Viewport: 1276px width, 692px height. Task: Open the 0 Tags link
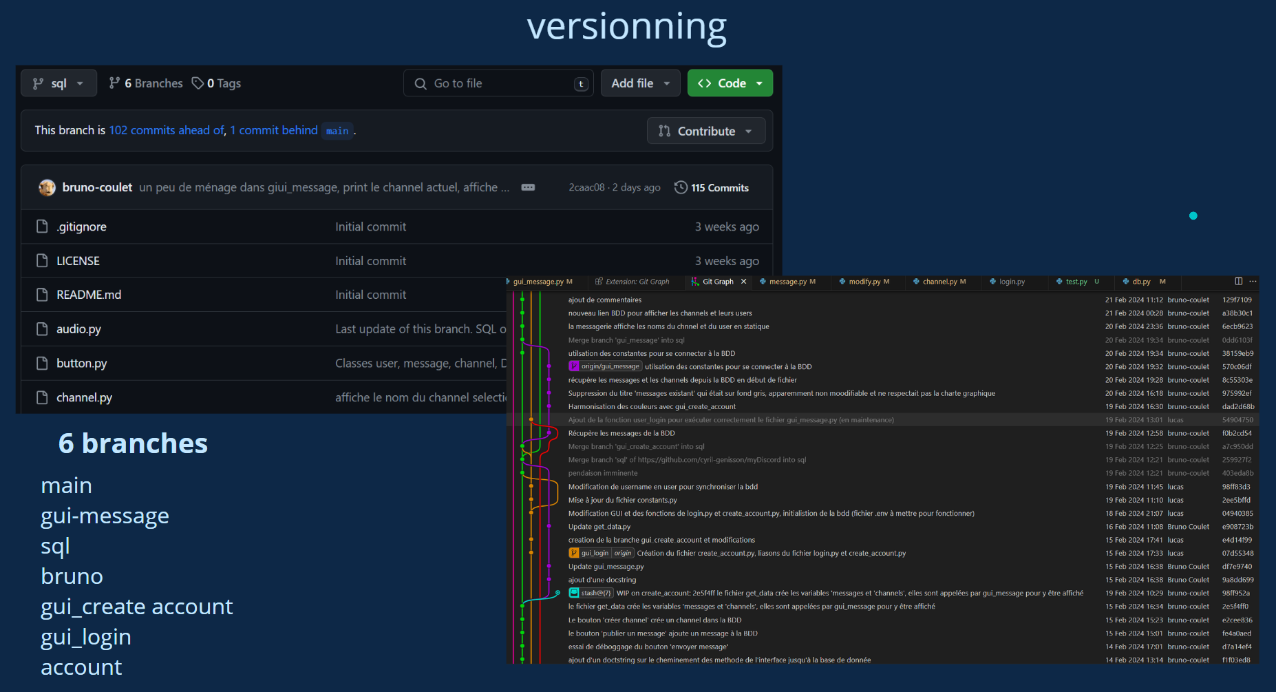click(216, 83)
